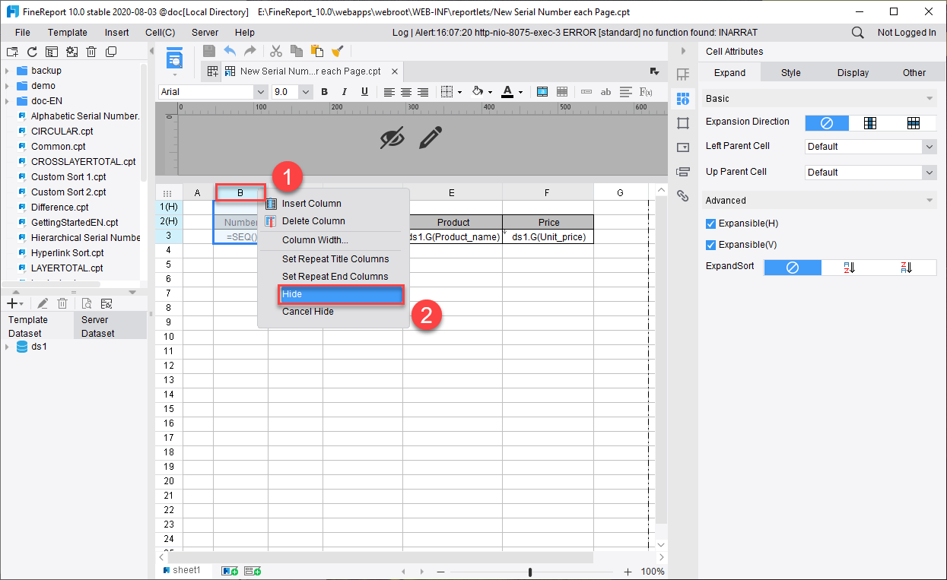Close the New Serial Number template tab

395,71
